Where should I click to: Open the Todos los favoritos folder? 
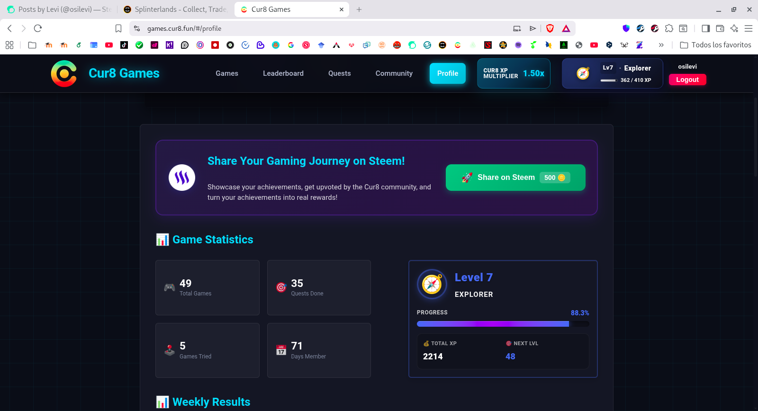pyautogui.click(x=715, y=45)
